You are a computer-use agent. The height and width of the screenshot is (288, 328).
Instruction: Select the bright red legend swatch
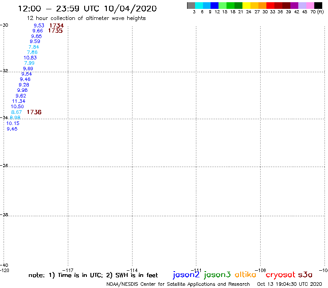(270, 5)
